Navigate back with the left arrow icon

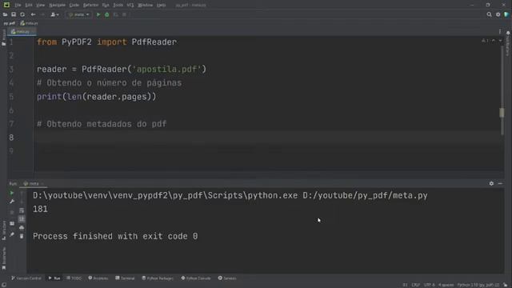pyautogui.click(x=33, y=14)
